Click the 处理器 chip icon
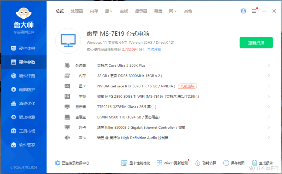 tap(67, 65)
